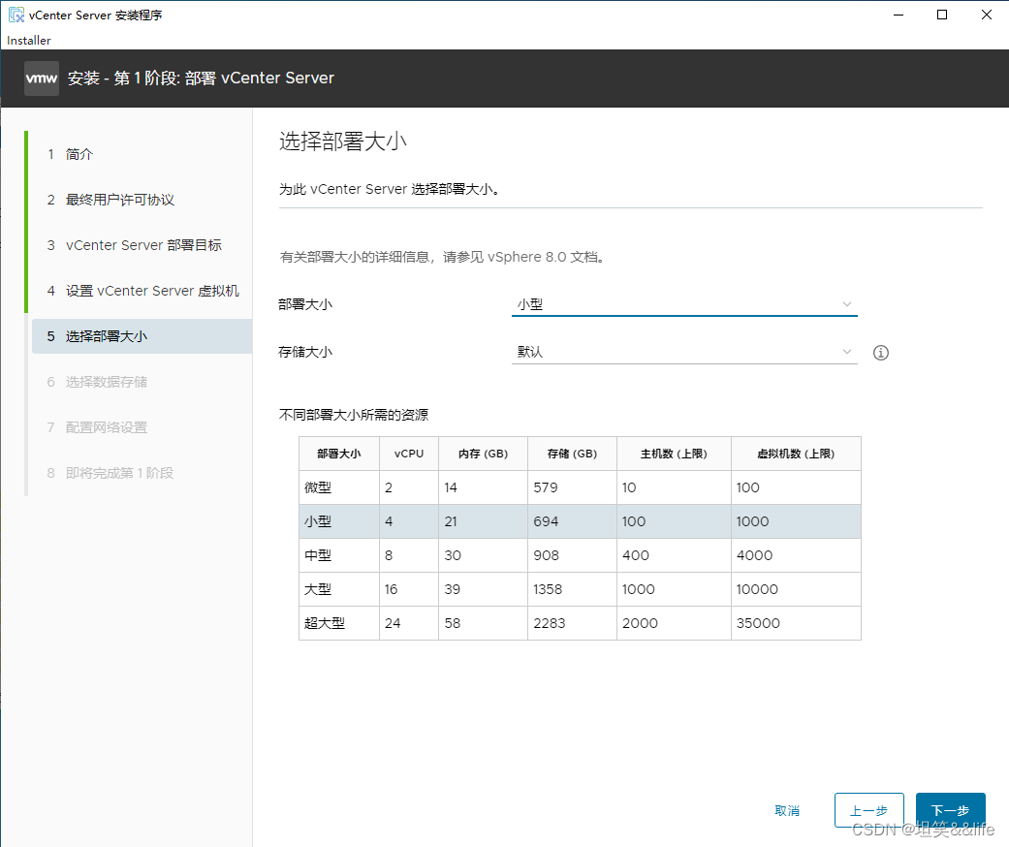Click VM limit 35000 in 超大型 row

click(x=758, y=624)
